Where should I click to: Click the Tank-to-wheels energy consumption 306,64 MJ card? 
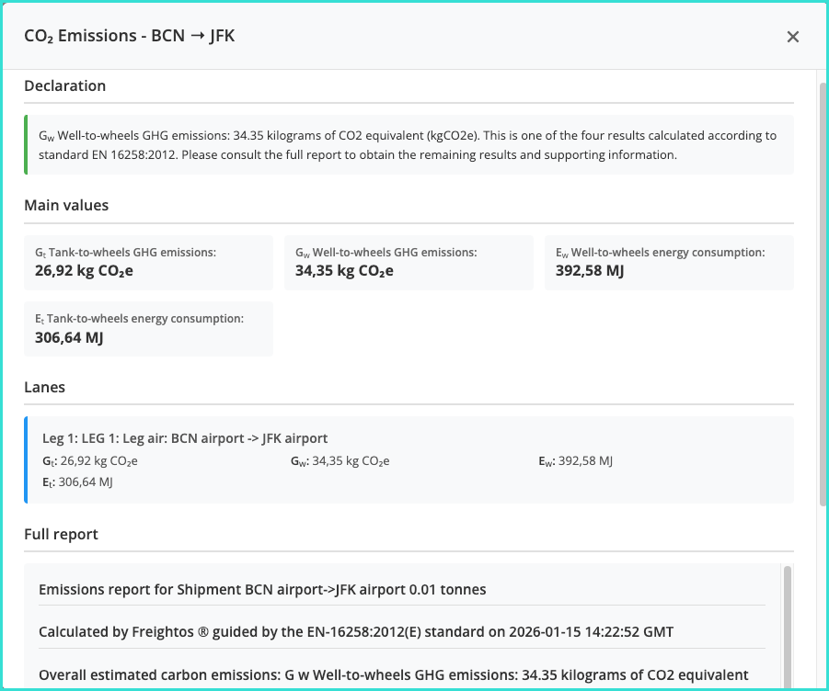point(148,328)
